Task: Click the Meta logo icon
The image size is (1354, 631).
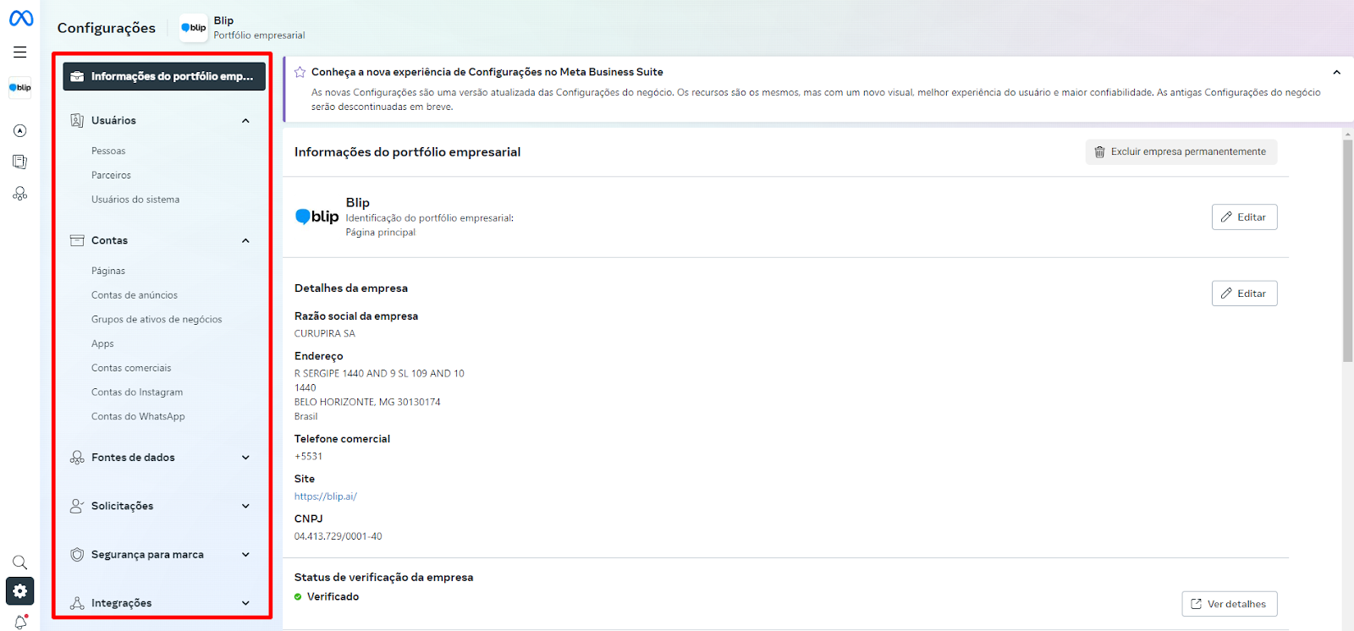Action: tap(21, 18)
